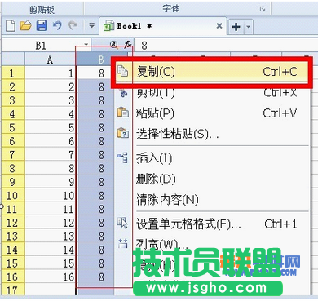Screen dimensions: 318x301
Task: Add a new document tab
Action: (x=236, y=27)
